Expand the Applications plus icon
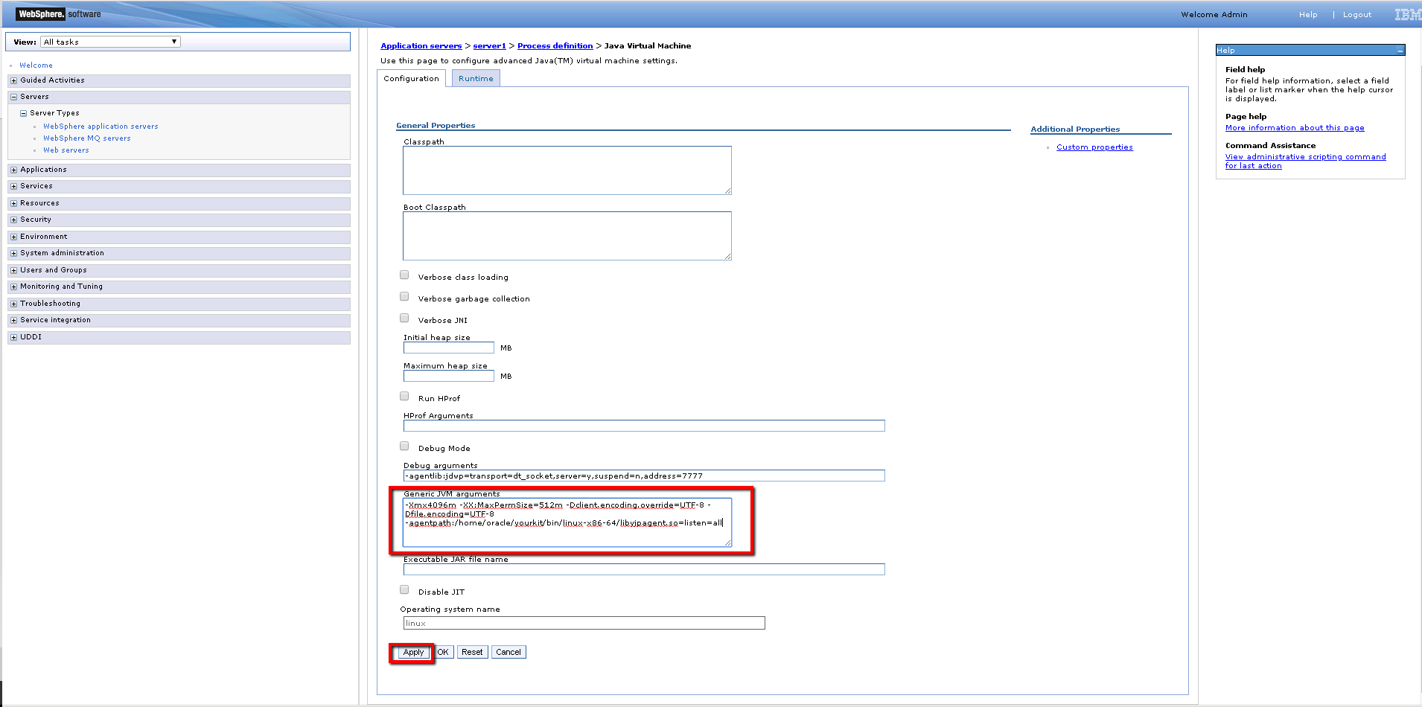Image resolution: width=1422 pixels, height=707 pixels. coord(13,170)
